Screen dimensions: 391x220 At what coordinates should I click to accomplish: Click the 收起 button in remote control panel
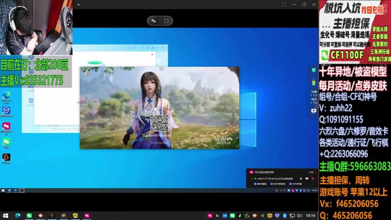point(311,172)
